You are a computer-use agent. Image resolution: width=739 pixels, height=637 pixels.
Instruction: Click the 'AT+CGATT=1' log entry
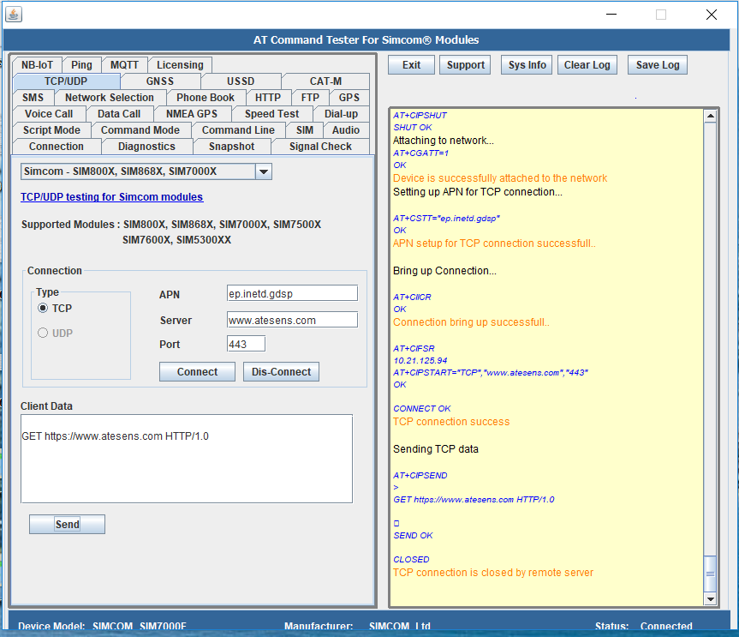[420, 153]
